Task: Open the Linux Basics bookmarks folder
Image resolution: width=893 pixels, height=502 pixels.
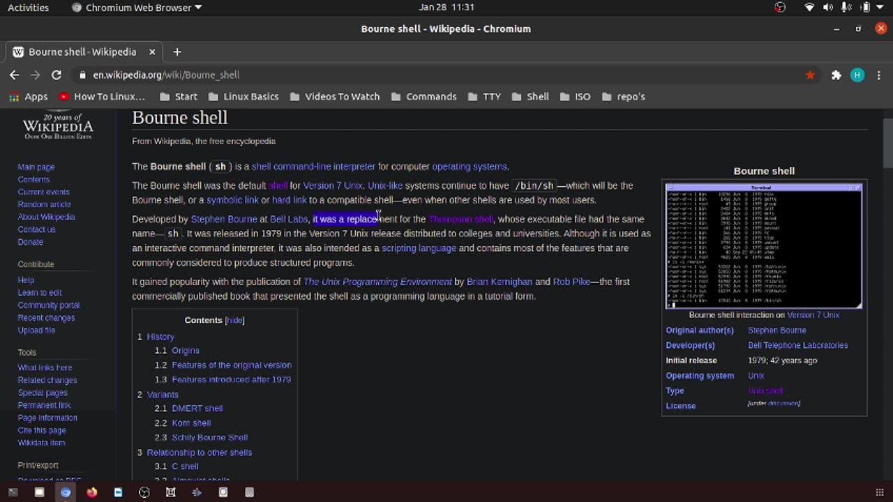Action: [243, 96]
